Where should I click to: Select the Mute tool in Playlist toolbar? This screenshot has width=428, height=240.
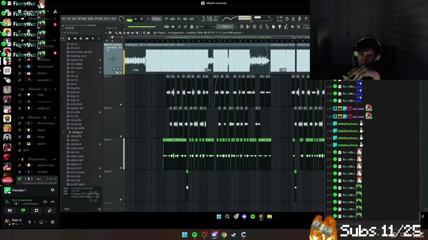[128, 33]
